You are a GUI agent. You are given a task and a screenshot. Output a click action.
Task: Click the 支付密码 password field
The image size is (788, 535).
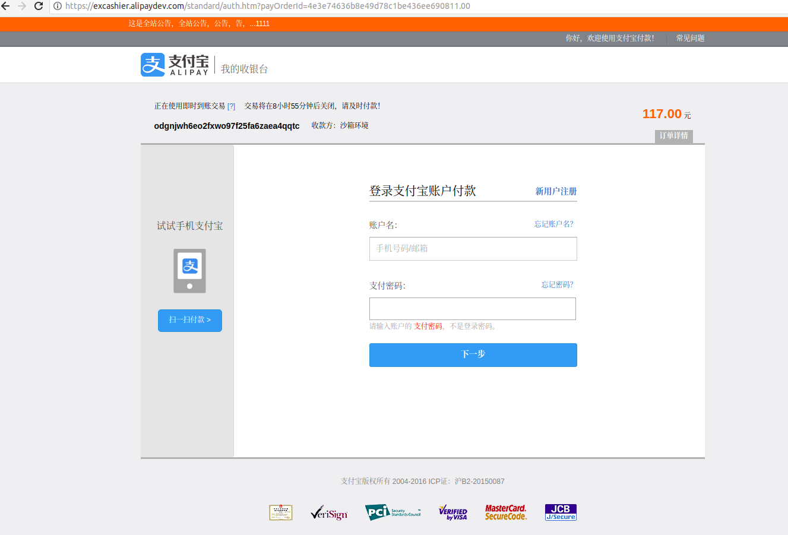[473, 309]
